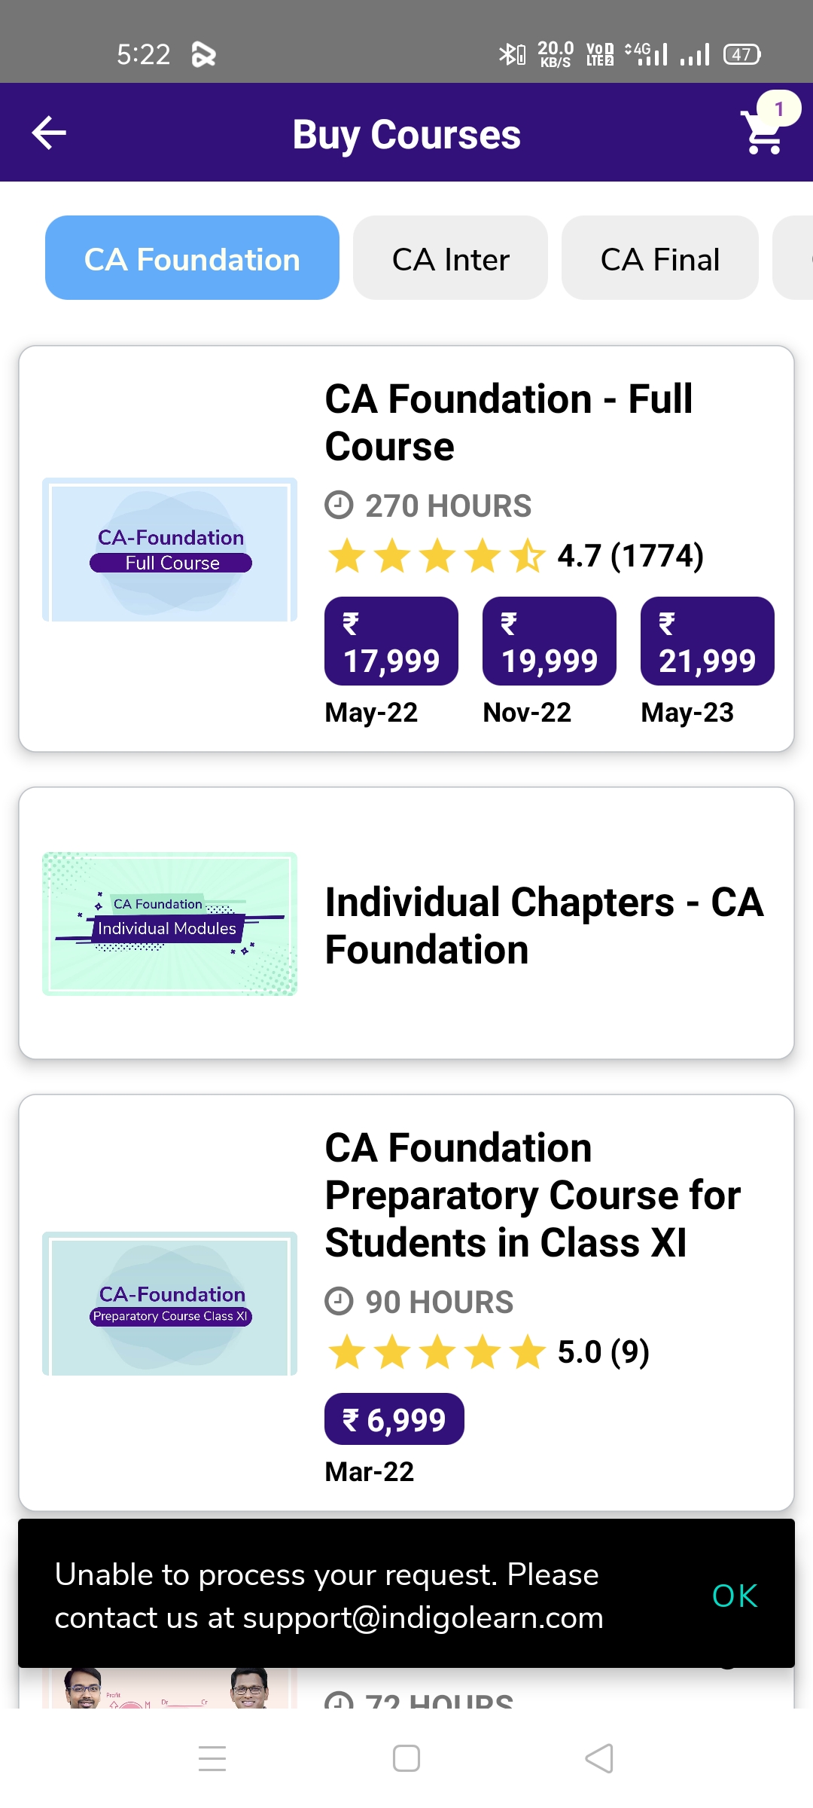Select ₹6,999 Mar-22 price button
Screen dimensions: 813x1808
tap(394, 1419)
